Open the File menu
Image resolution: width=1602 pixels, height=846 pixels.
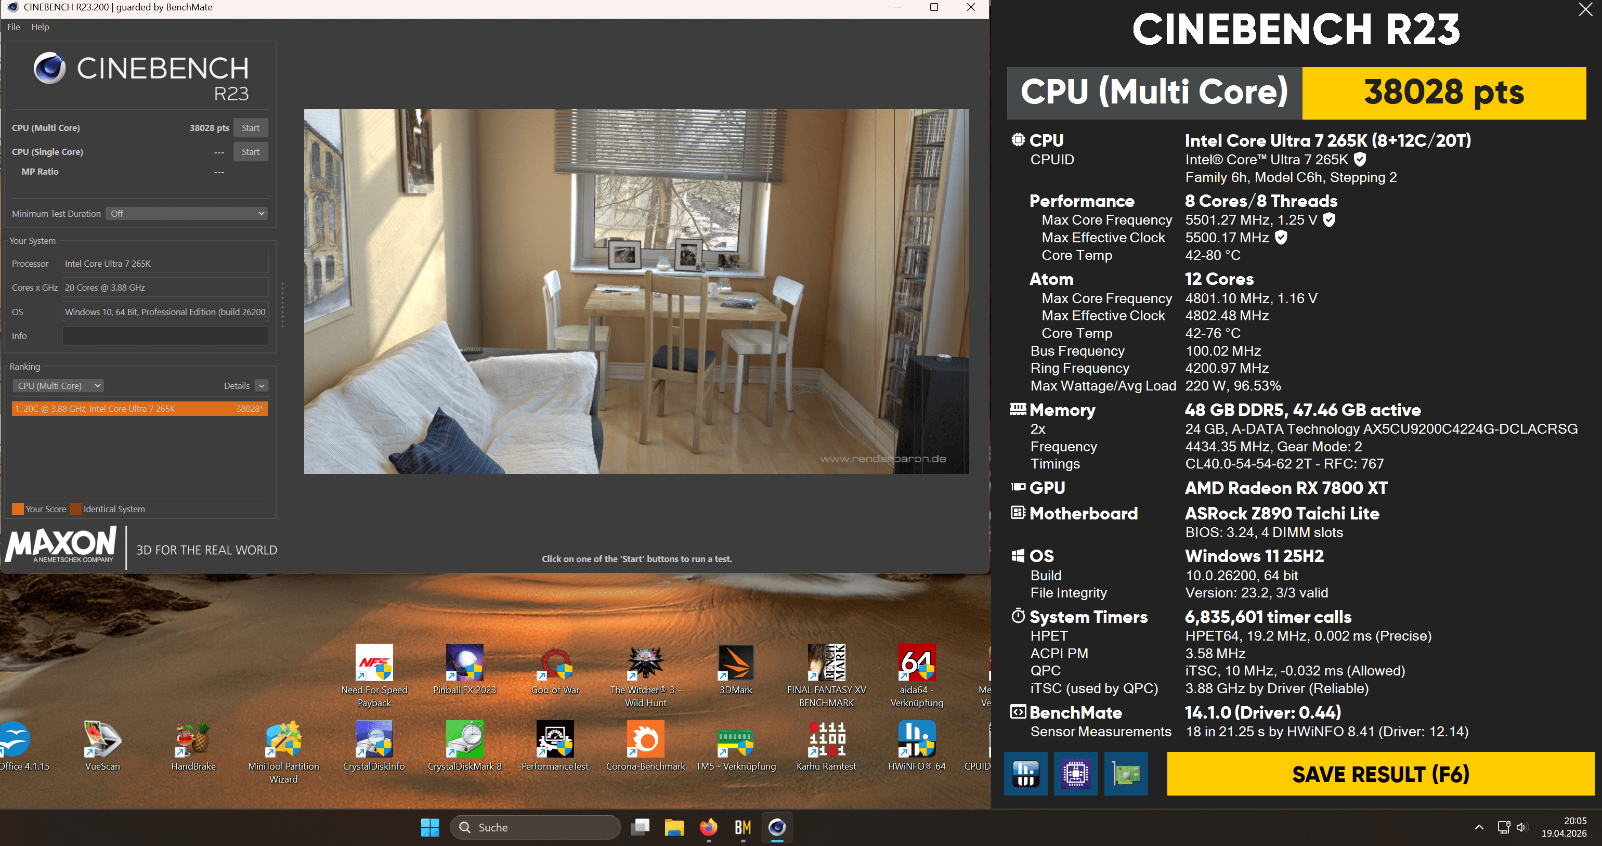click(x=14, y=27)
